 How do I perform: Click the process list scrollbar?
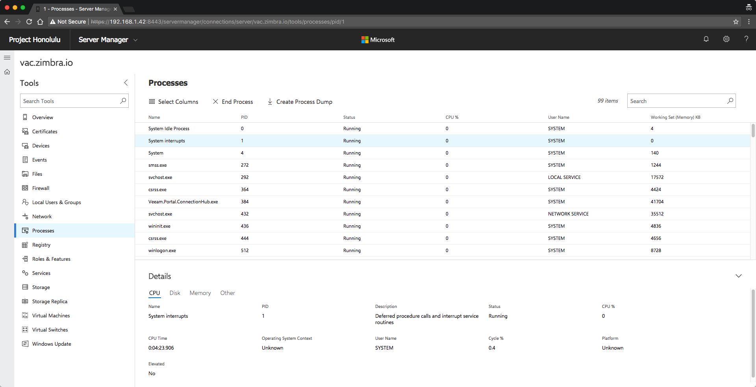753,131
